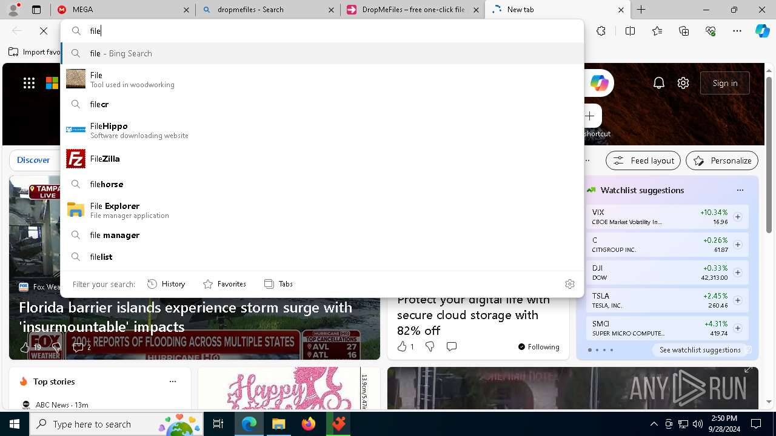Select the File Explorer suggestion
The height and width of the screenshot is (436, 776).
pyautogui.click(x=322, y=210)
